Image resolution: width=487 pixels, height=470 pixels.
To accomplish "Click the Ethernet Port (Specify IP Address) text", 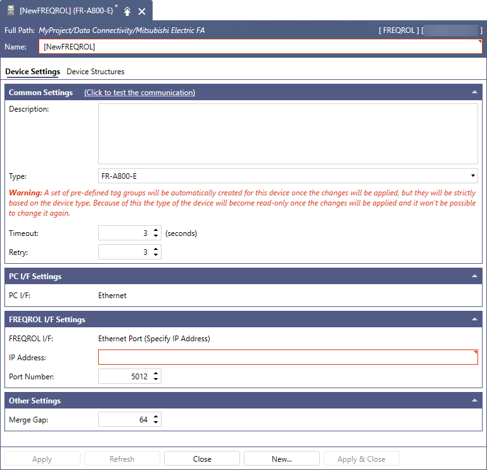I will [x=154, y=339].
